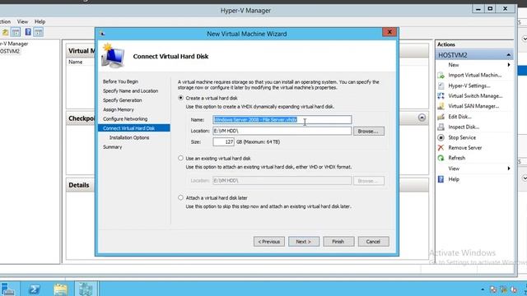
Task: Go to the Specify Generation step
Action: 123,100
